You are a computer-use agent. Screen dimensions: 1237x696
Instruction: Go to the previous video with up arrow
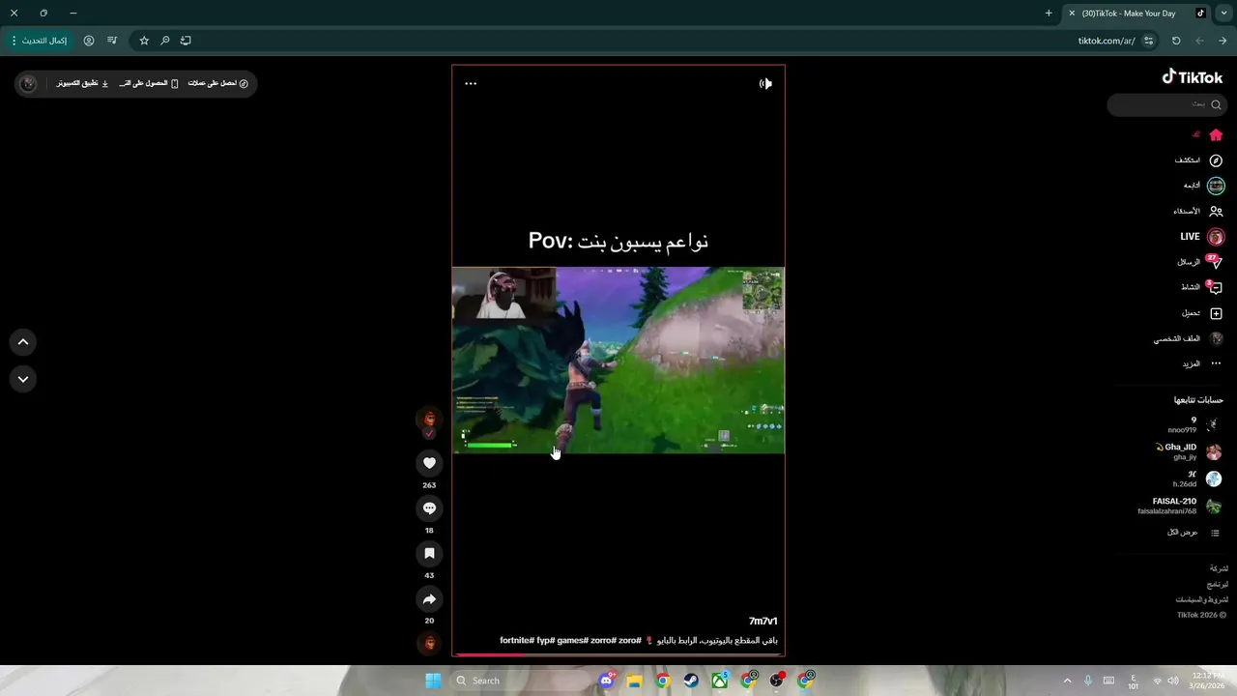click(23, 341)
